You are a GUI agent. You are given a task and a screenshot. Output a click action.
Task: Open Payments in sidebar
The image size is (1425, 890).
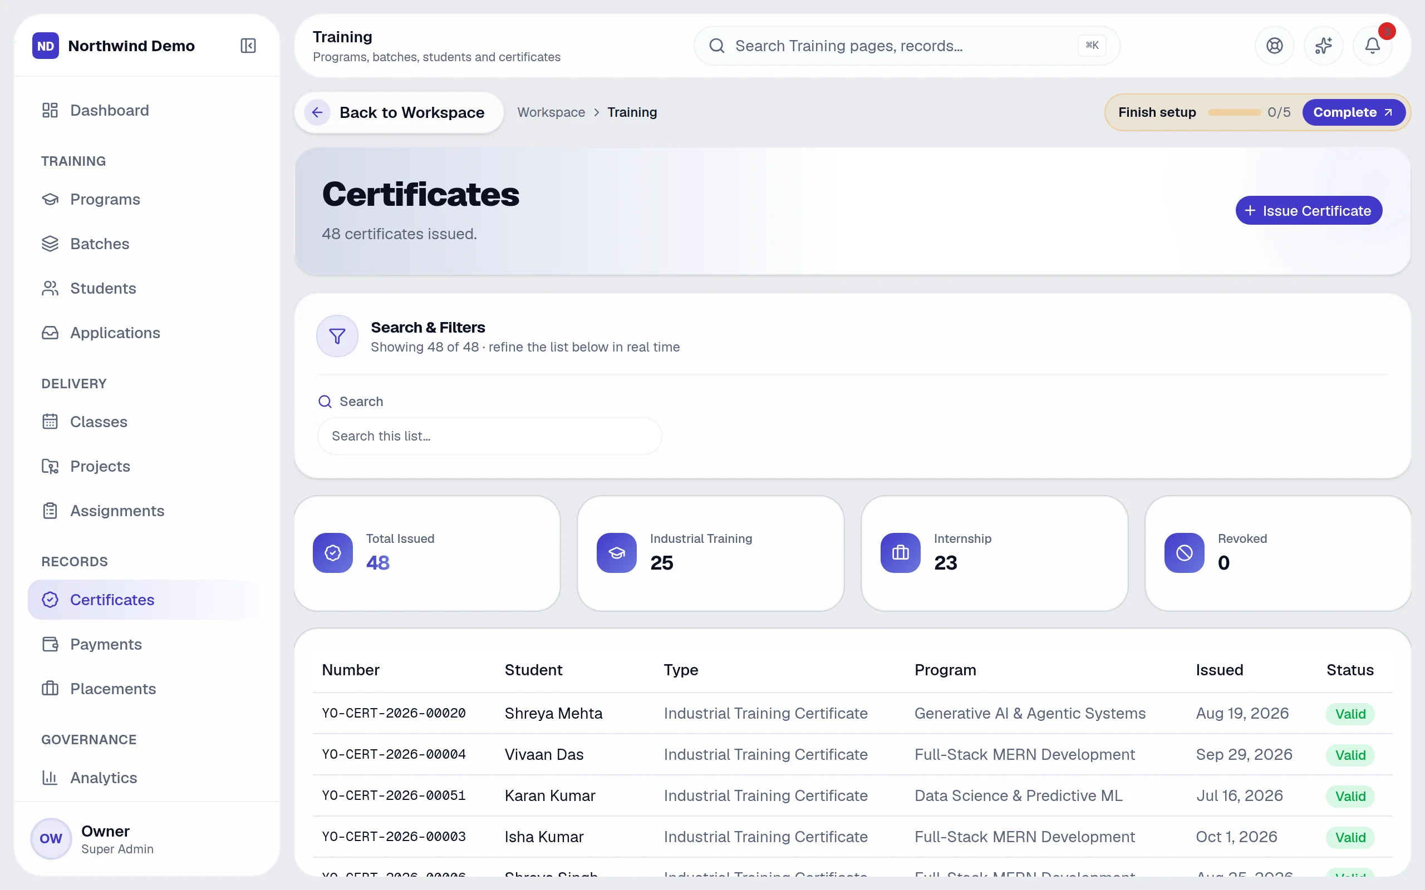146,644
